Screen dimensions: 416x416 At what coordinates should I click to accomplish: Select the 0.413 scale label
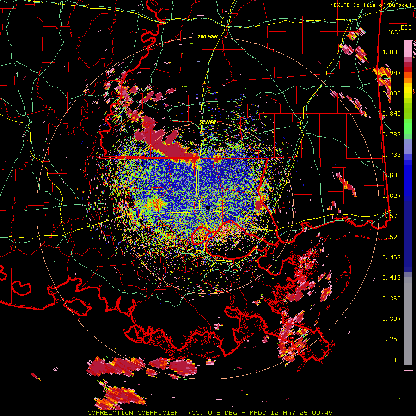pyautogui.click(x=392, y=278)
